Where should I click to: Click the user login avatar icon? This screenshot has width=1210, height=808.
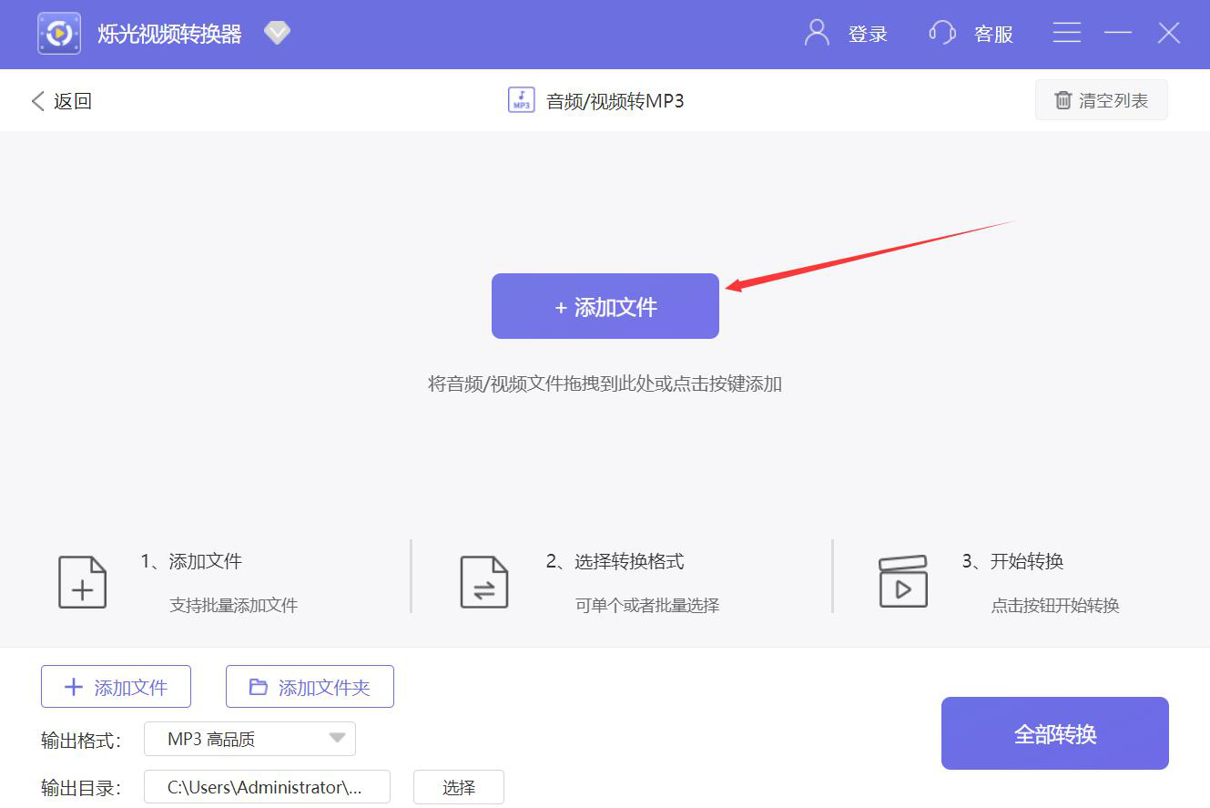coord(817,34)
